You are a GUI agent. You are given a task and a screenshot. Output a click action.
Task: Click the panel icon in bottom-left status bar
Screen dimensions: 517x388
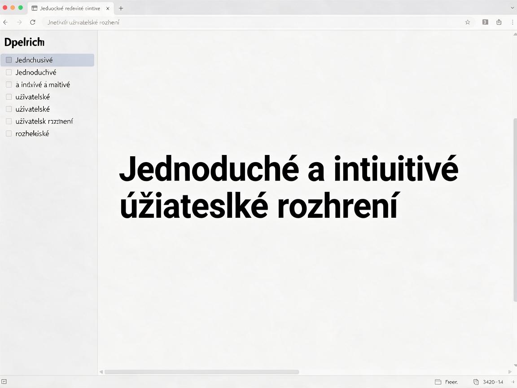tap(4, 382)
